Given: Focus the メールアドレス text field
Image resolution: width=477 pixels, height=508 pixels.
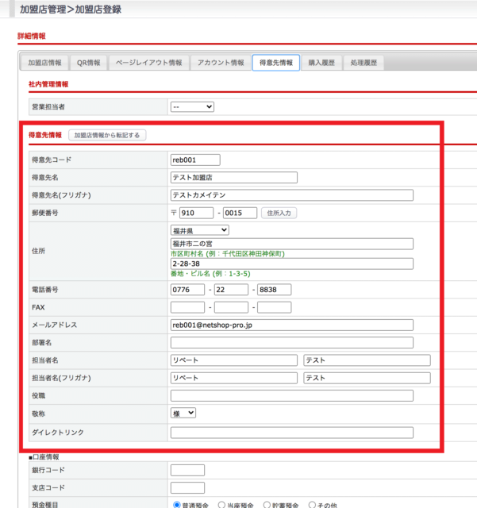Looking at the screenshot, I should coord(291,325).
